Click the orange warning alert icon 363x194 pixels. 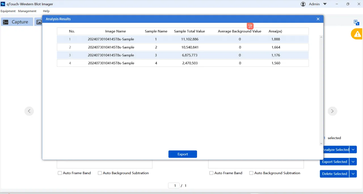tap(357, 34)
